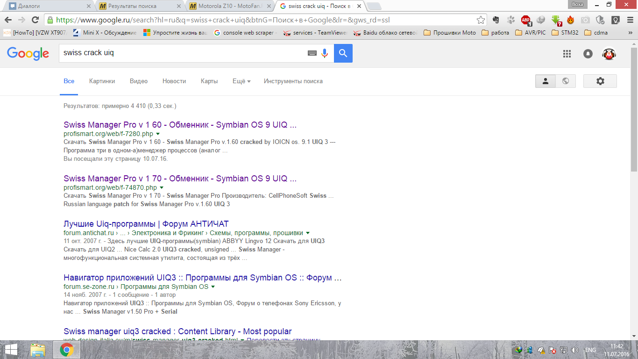Open the Windows Start button
Image resolution: width=638 pixels, height=359 pixels.
click(11, 350)
